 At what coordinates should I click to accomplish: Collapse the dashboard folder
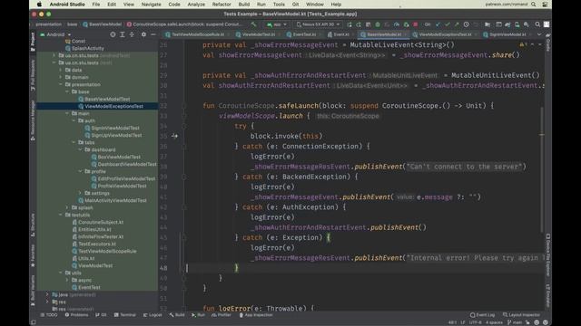pyautogui.click(x=81, y=149)
